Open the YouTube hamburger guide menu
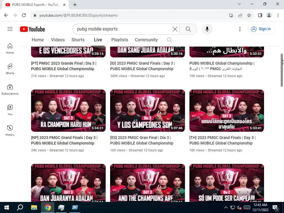The width and height of the screenshot is (284, 213). click(10, 29)
